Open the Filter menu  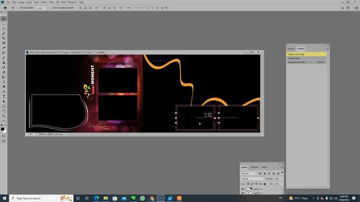[51, 2]
